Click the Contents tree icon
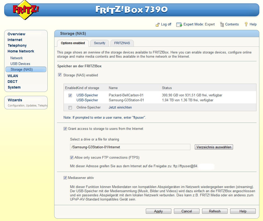The width and height of the screenshot is (263, 221). [222, 25]
